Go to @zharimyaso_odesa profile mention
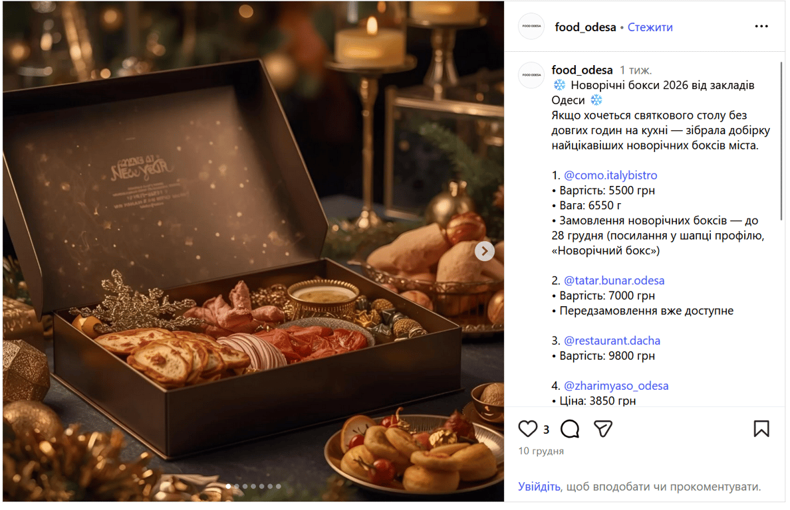The width and height of the screenshot is (790, 510). click(x=616, y=386)
